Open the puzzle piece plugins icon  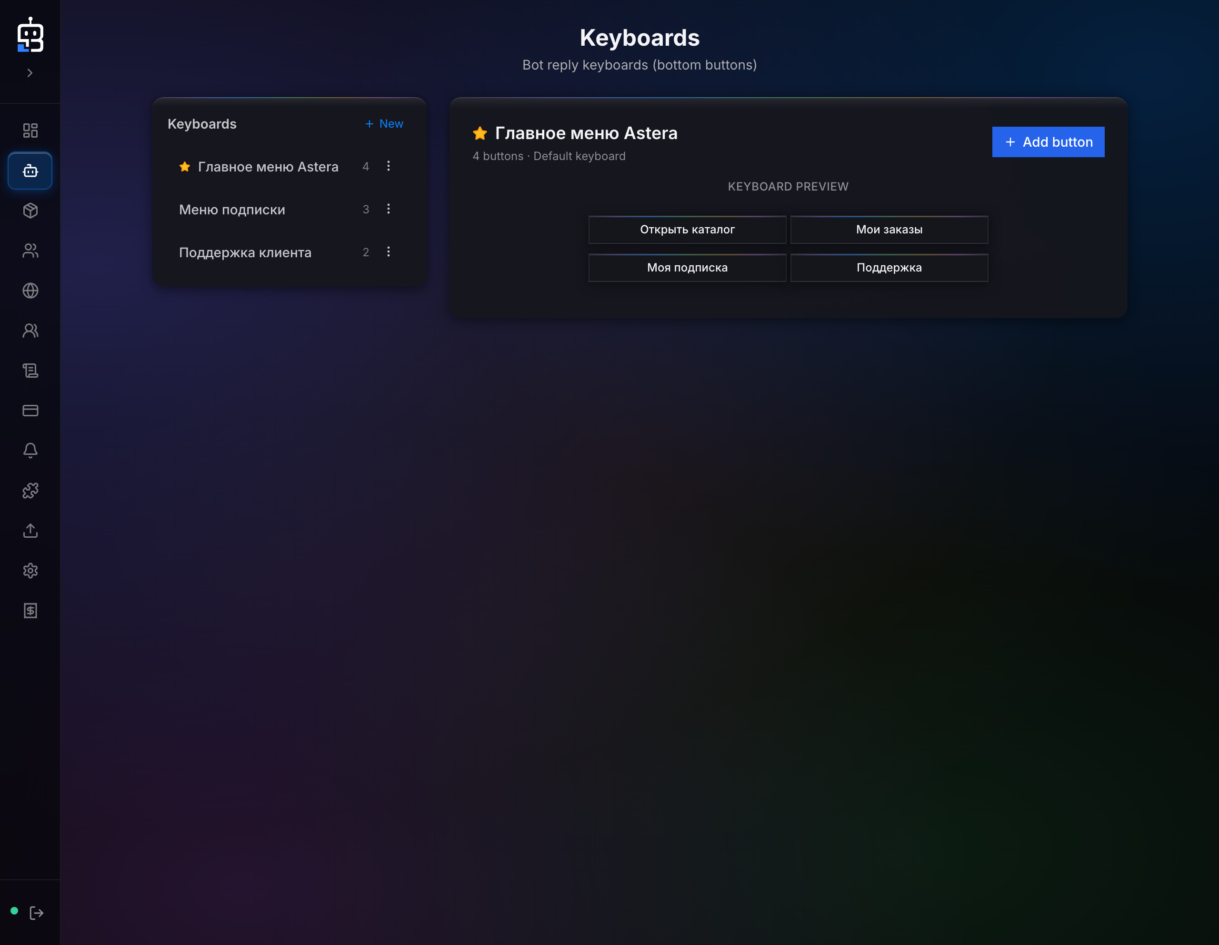[30, 491]
